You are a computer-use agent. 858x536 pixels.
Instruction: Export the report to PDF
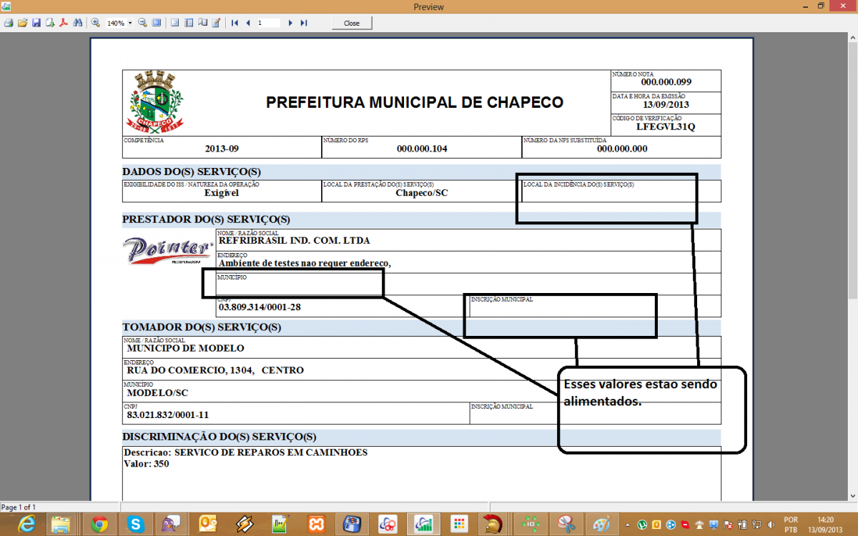(x=63, y=23)
